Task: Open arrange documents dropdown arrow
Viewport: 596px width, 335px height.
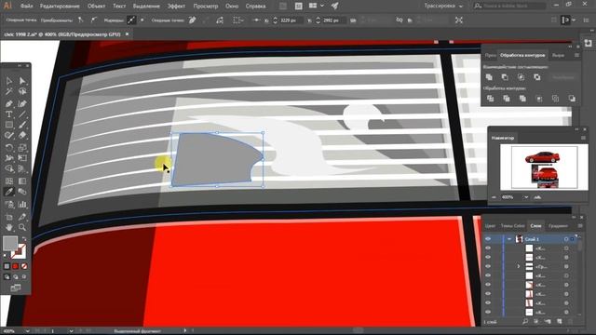Action: [322, 6]
